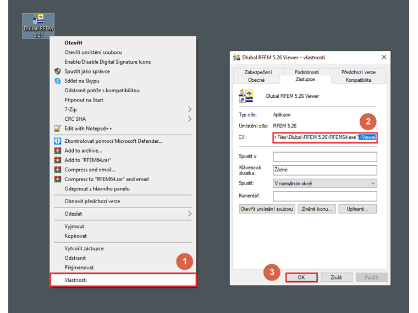Click the Notepad++ icon in the context menu

[x=58, y=128]
